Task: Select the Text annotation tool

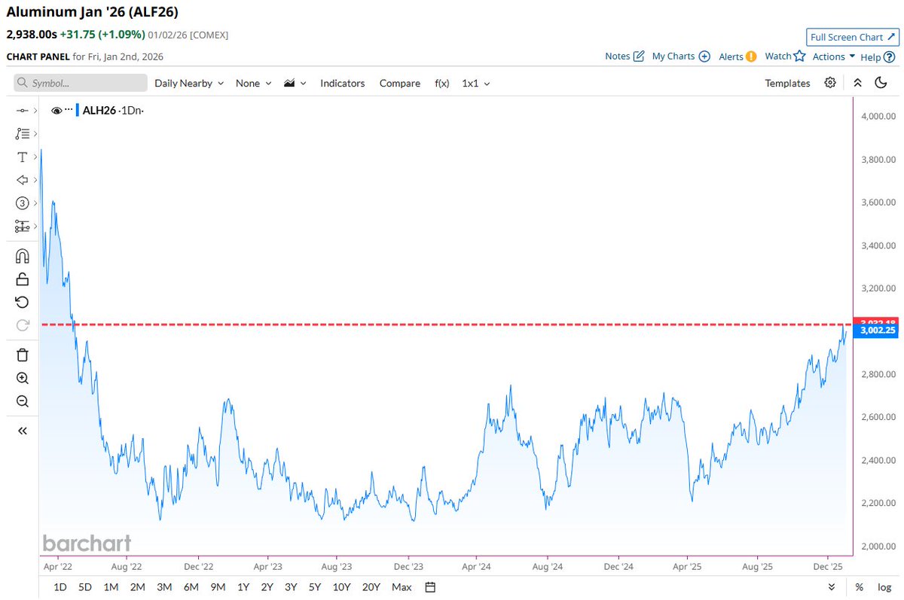Action: (x=22, y=157)
